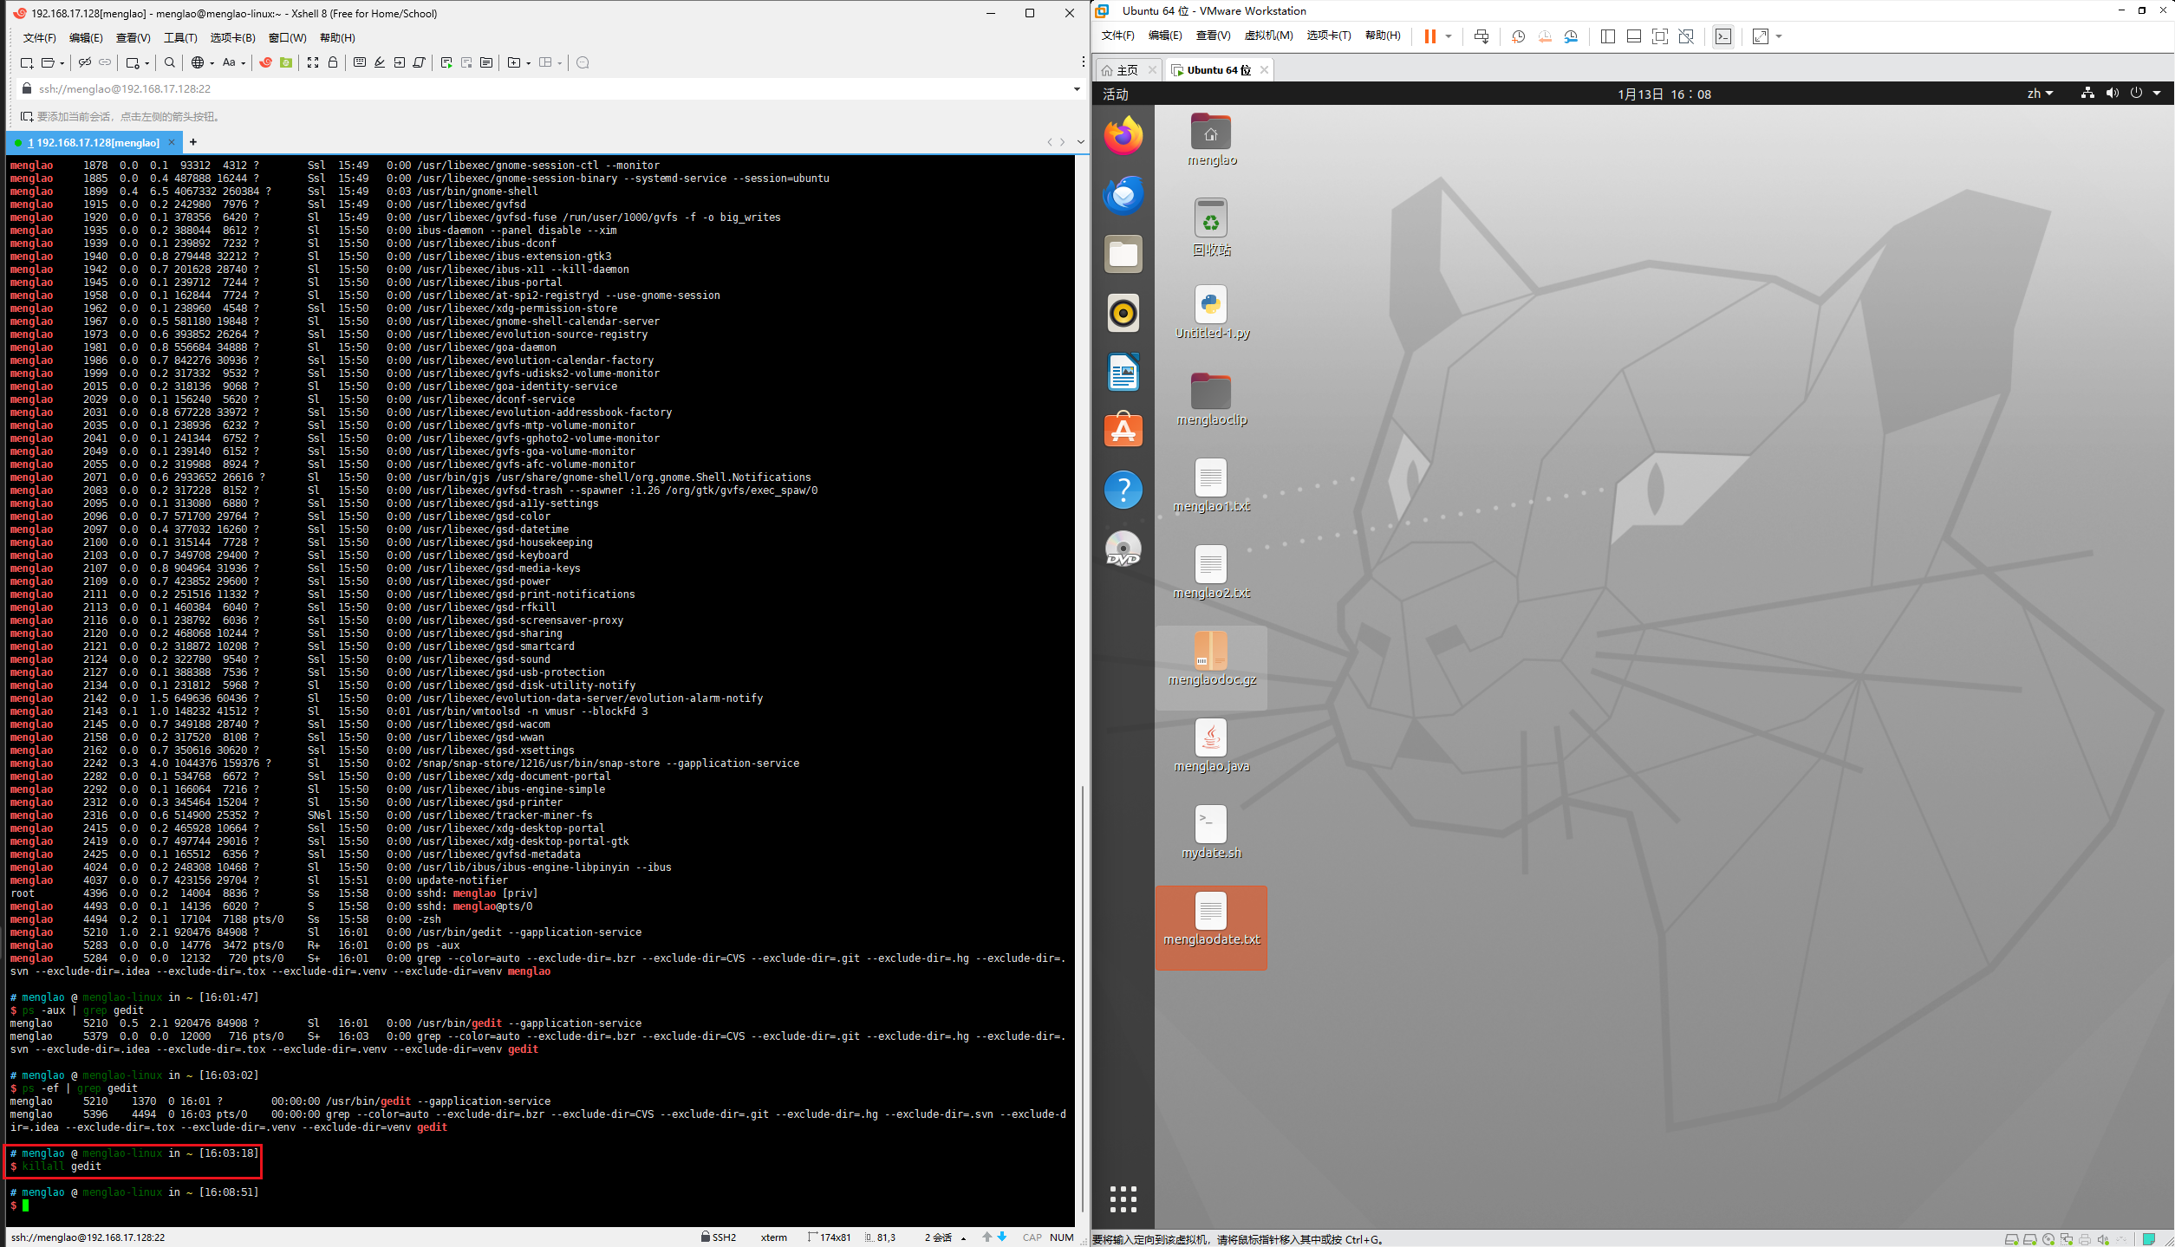Screen dimensions: 2175x1247
Task: Click the session Properties icon in Xshell
Action: [132, 62]
